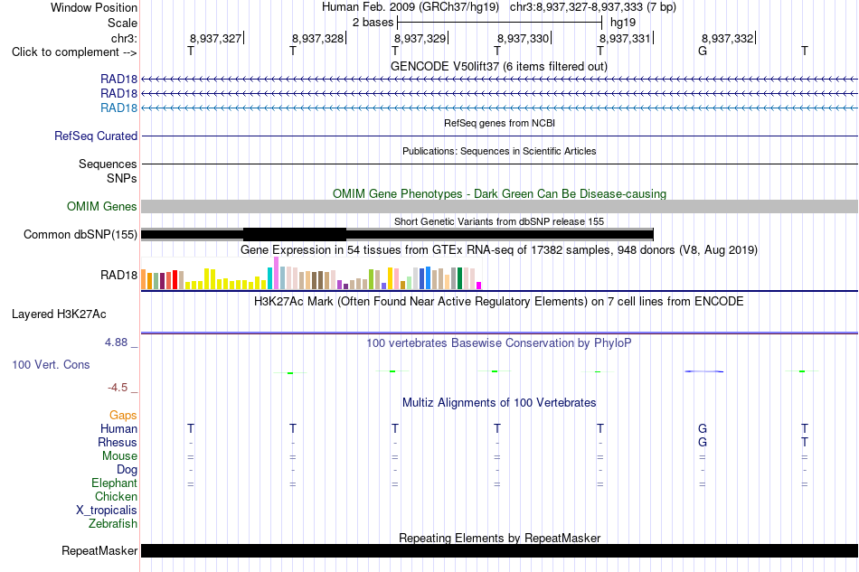Open the OMIM Gene Phenotypes track title
Viewport: 859px width, 572px height.
point(499,193)
